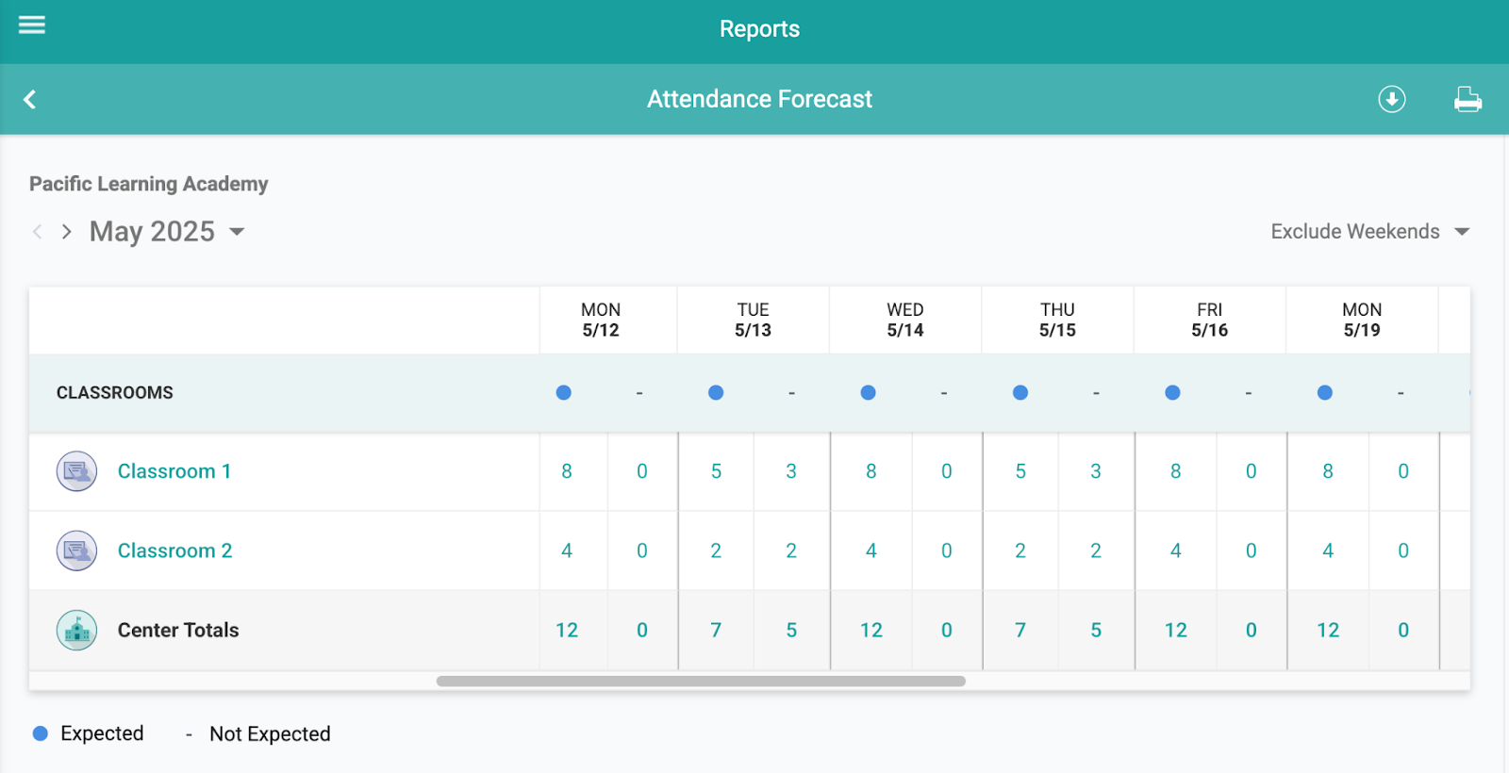Select the FRI 5/16 column header

1209,320
